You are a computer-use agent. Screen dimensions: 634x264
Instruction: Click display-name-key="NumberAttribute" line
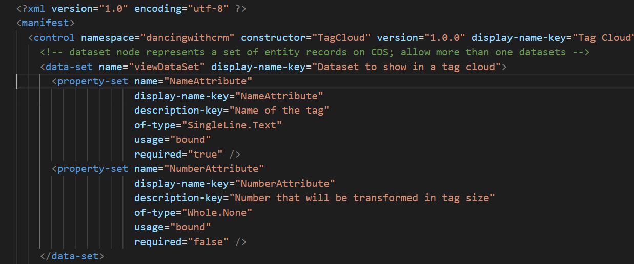pyautogui.click(x=235, y=183)
